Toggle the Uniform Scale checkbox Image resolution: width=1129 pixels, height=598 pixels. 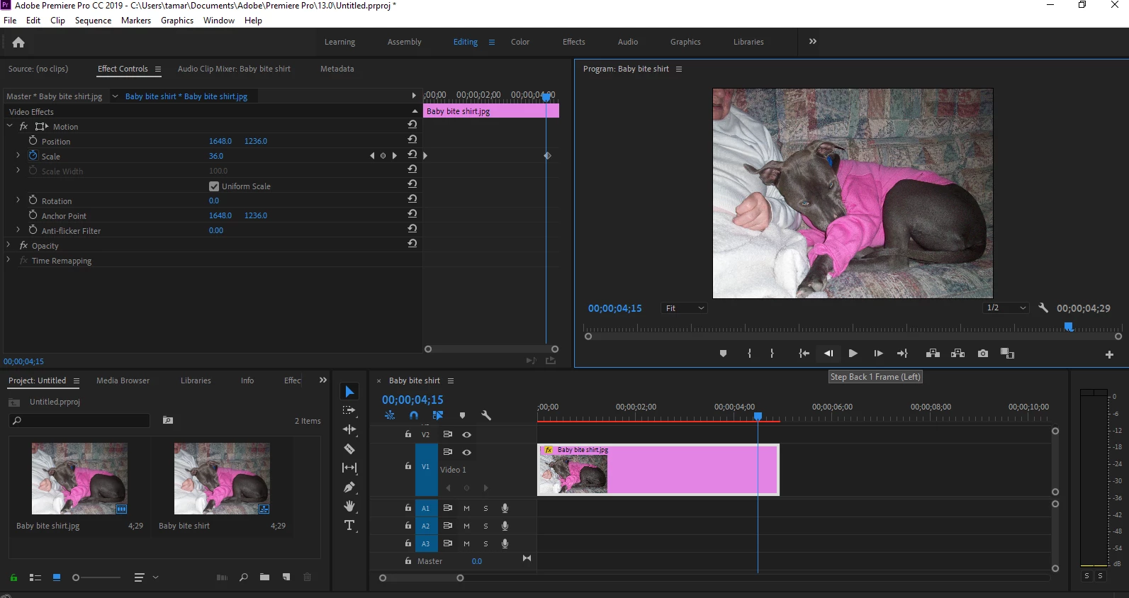(x=214, y=186)
